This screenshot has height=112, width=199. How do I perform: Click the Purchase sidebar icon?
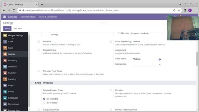tap(5, 67)
